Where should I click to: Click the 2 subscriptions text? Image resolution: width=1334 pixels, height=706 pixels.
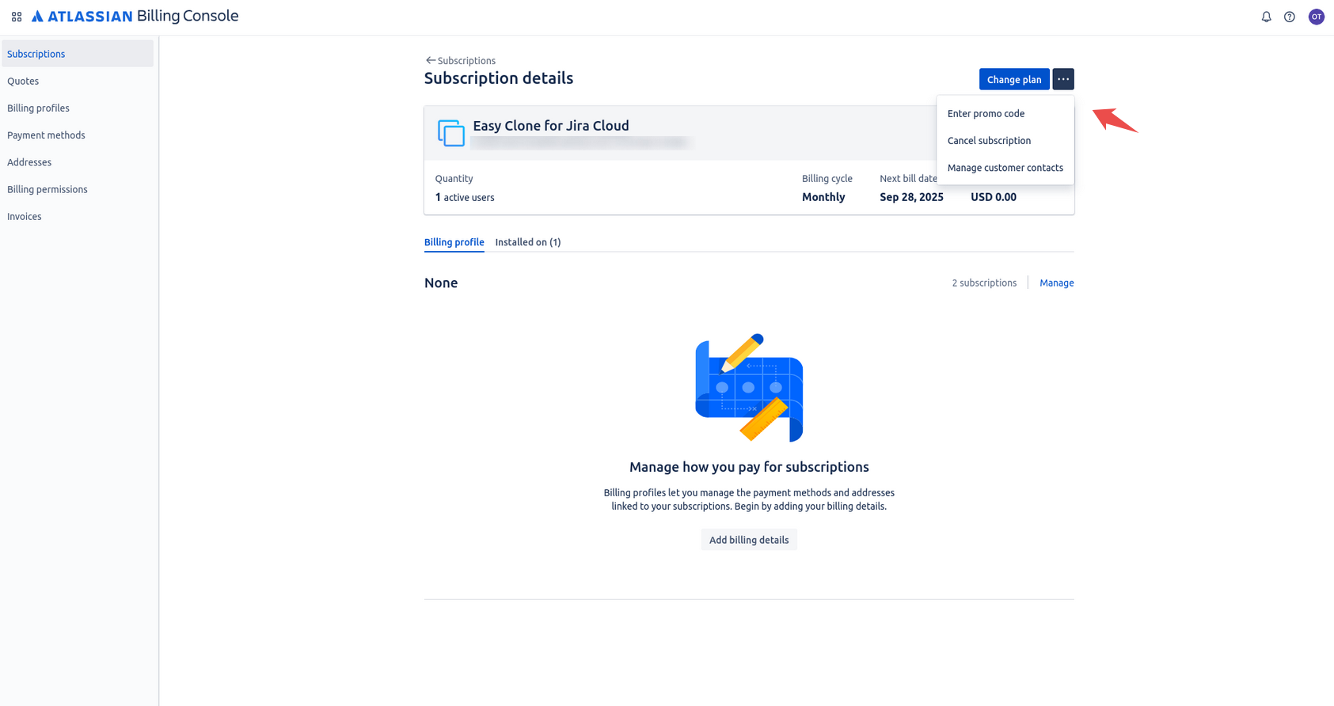(984, 283)
